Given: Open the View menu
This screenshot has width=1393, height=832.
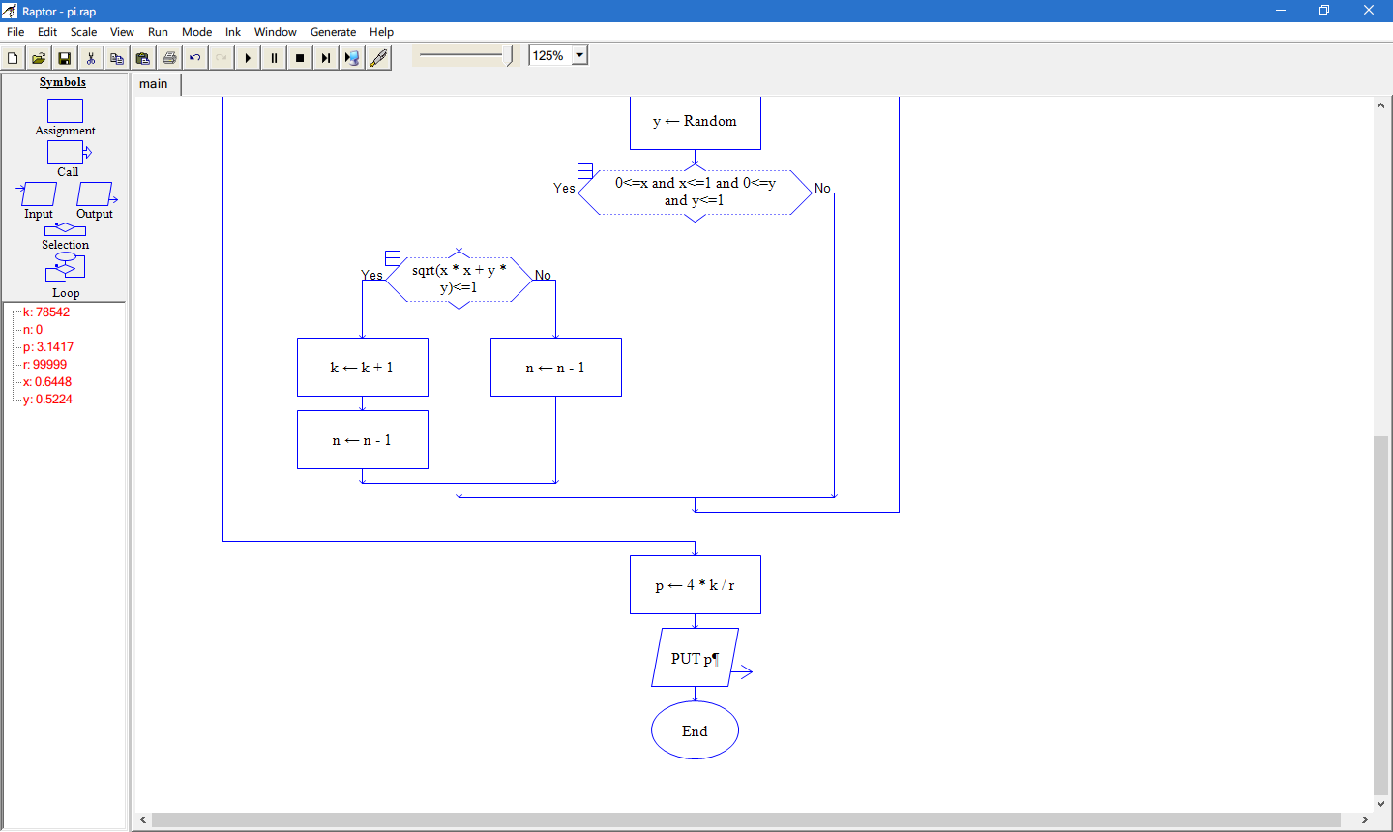Looking at the screenshot, I should [122, 32].
